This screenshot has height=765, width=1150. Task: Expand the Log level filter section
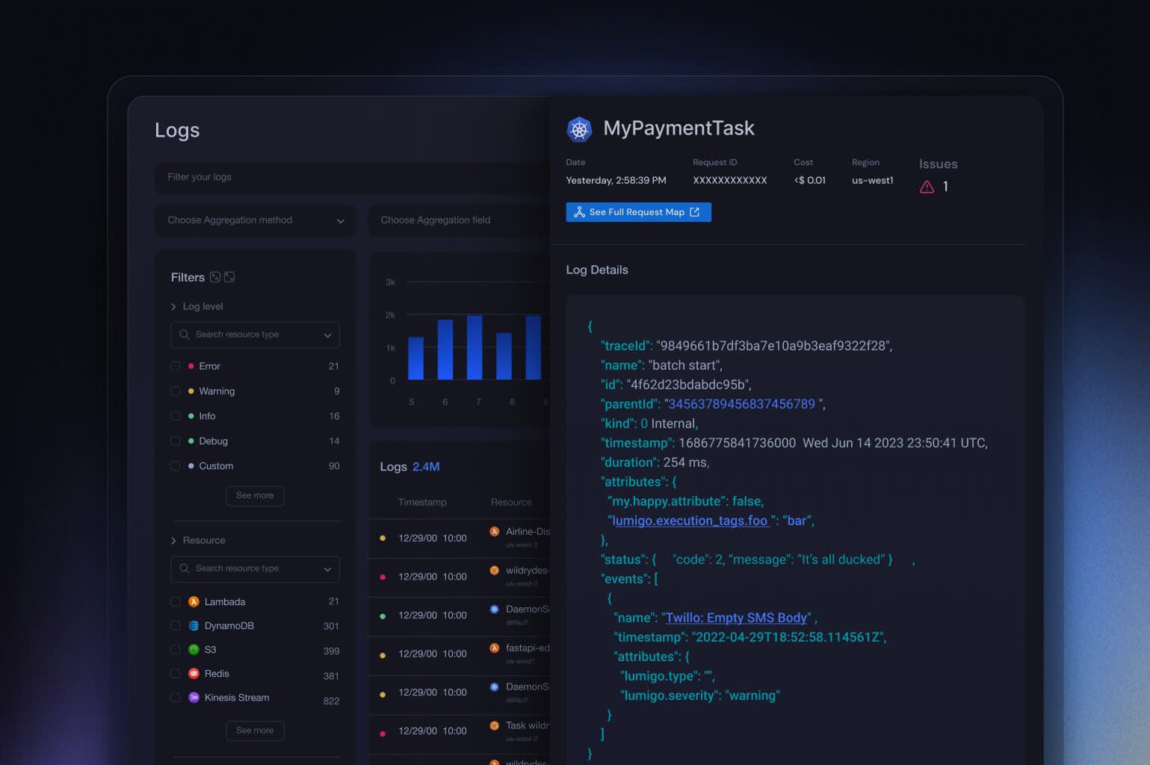point(173,306)
